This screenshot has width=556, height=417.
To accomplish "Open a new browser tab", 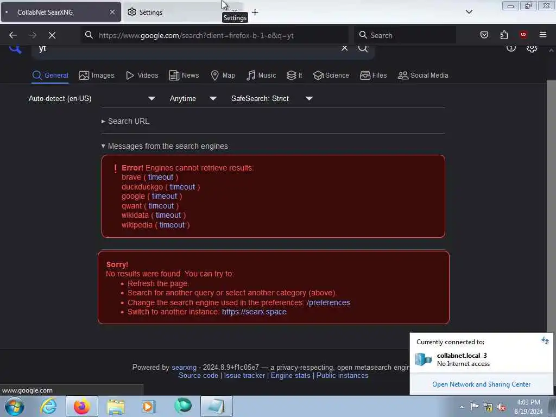I will tap(255, 12).
